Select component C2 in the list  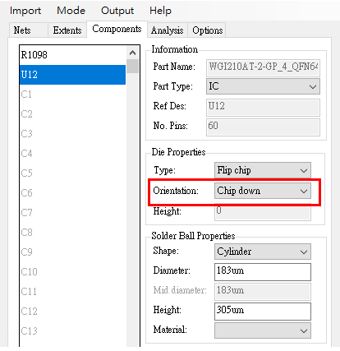72,114
